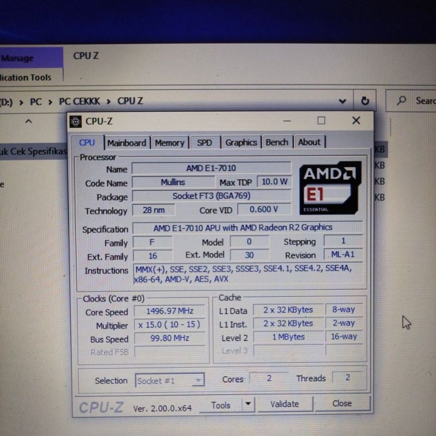Click the Ext. Family value 16
Image resolution: width=436 pixels, height=436 pixels.
(153, 256)
